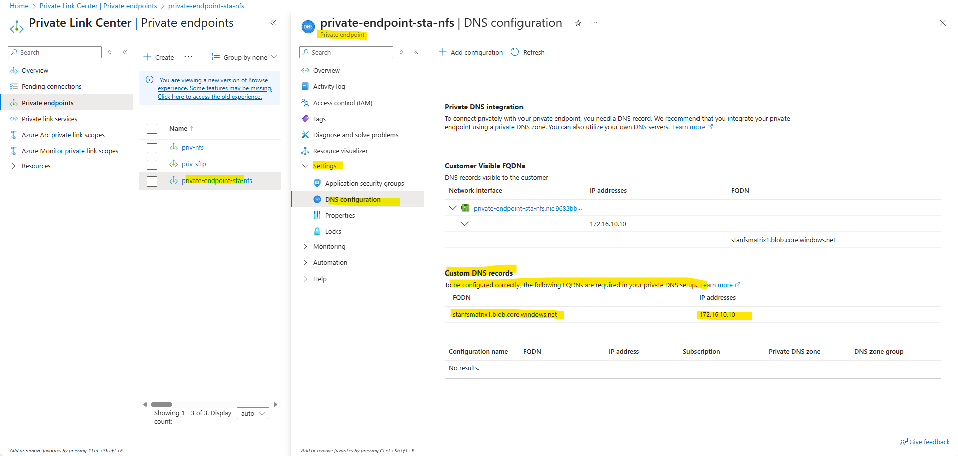Open Private link services
The image size is (958, 456).
pos(49,119)
